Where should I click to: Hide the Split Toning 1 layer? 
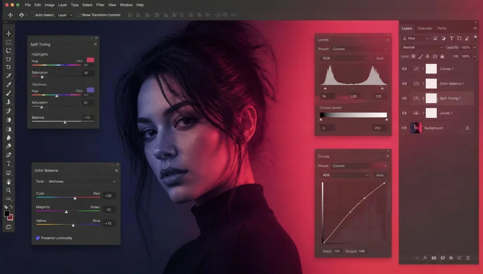[x=404, y=99]
